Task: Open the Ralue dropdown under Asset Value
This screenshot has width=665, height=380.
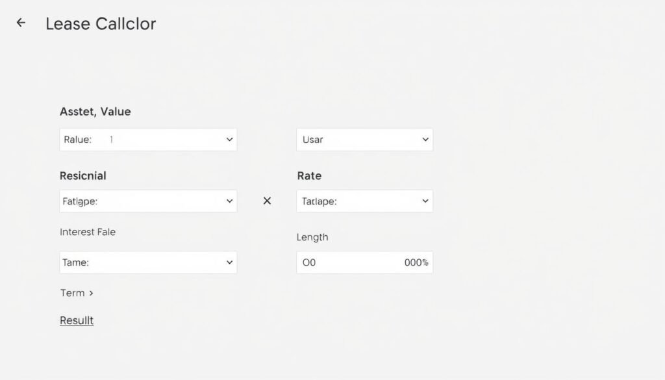Action: tap(147, 139)
